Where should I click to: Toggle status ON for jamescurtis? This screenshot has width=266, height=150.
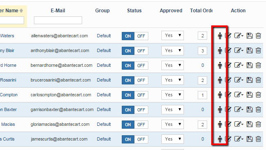(128, 139)
